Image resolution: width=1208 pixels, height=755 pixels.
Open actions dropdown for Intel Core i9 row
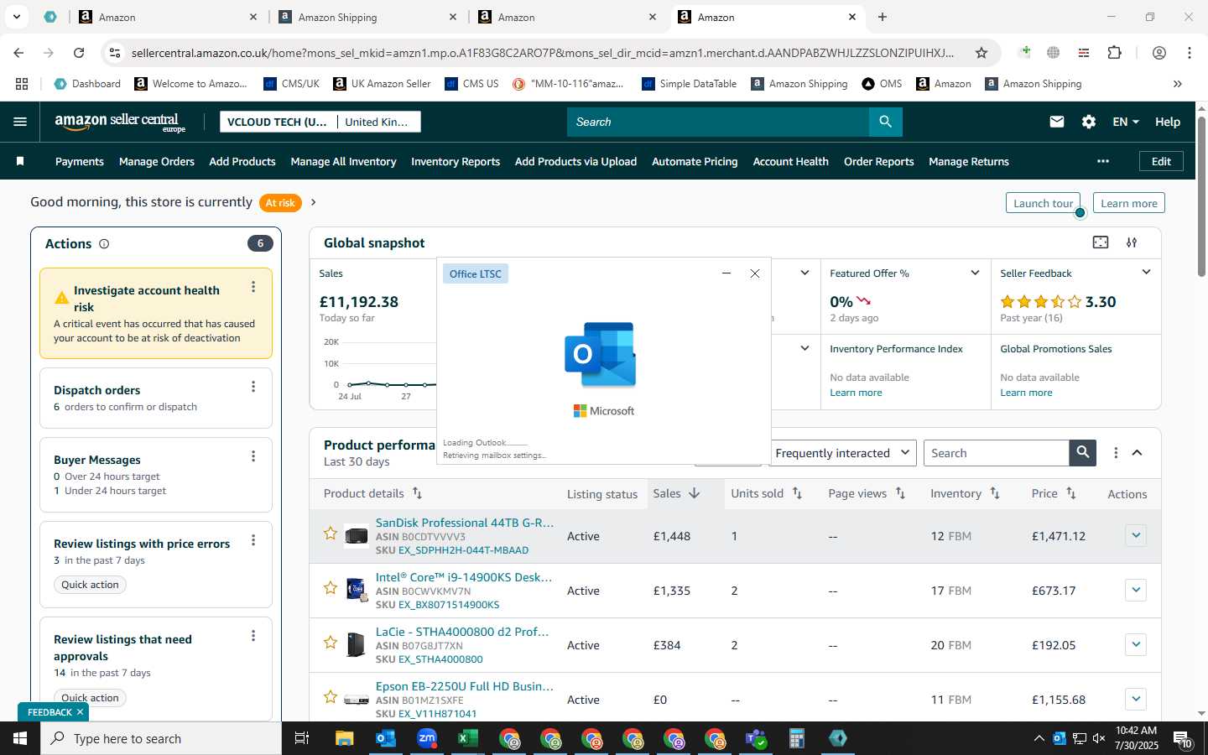[x=1136, y=590]
